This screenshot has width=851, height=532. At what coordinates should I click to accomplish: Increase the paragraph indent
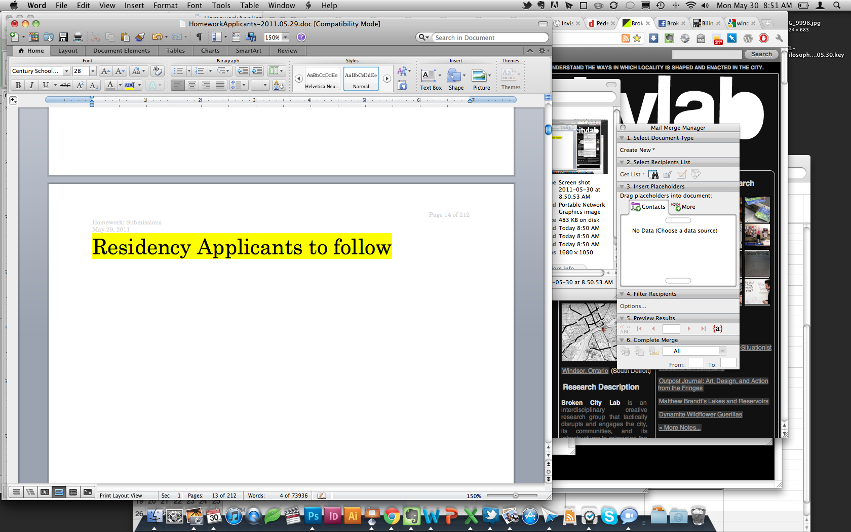[257, 71]
